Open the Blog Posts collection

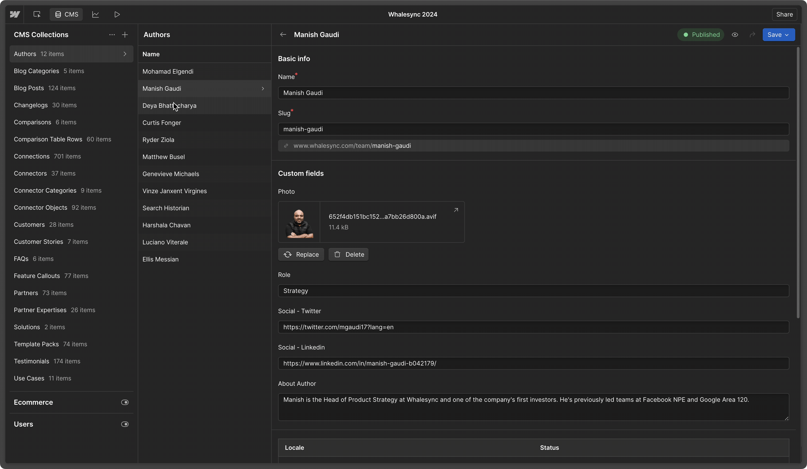tap(29, 88)
